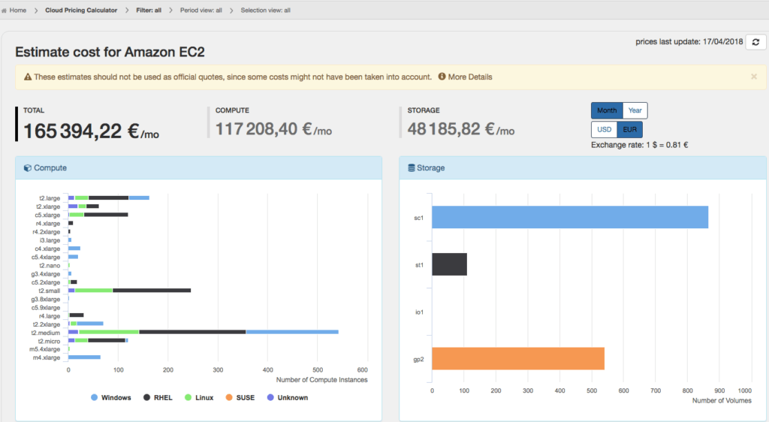Click 'Number of Compute Instances' axis title
The height and width of the screenshot is (422, 769).
point(321,380)
